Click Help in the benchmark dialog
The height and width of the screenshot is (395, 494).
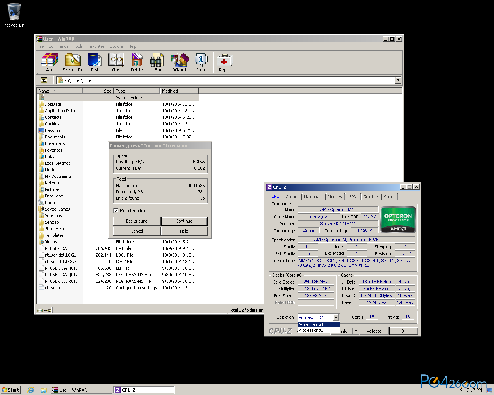184,231
